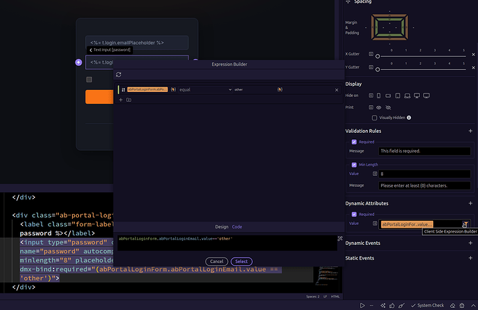Hide on tablet
The image size is (478, 310).
[398, 95]
